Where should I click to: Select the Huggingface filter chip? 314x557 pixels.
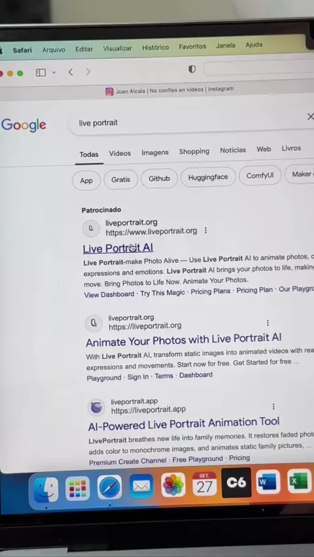coord(208,177)
